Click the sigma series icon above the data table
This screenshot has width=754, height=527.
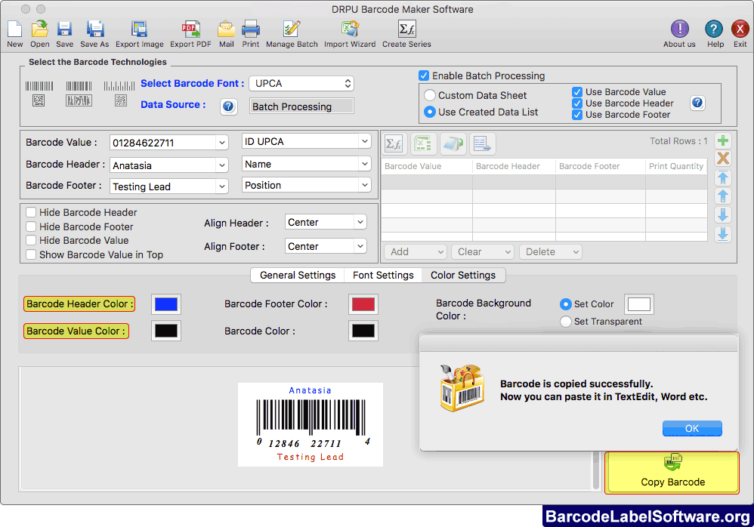click(x=394, y=143)
